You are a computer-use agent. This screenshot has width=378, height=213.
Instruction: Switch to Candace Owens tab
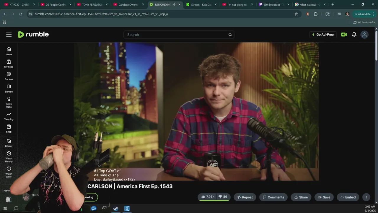click(128, 4)
